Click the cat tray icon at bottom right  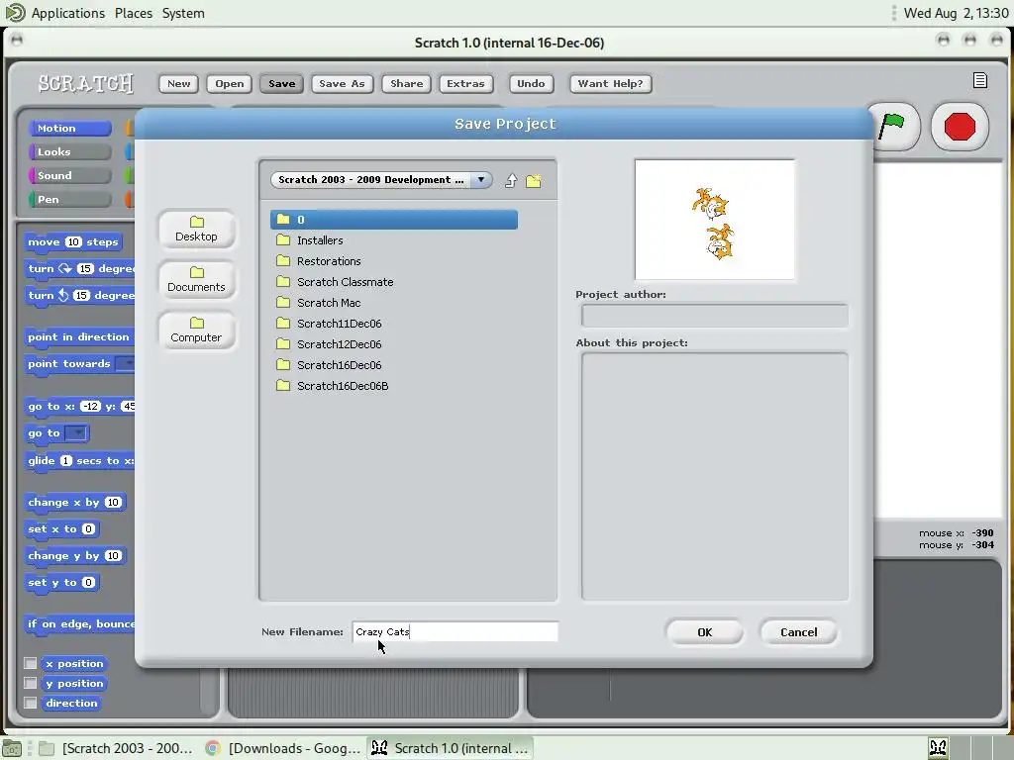939,748
